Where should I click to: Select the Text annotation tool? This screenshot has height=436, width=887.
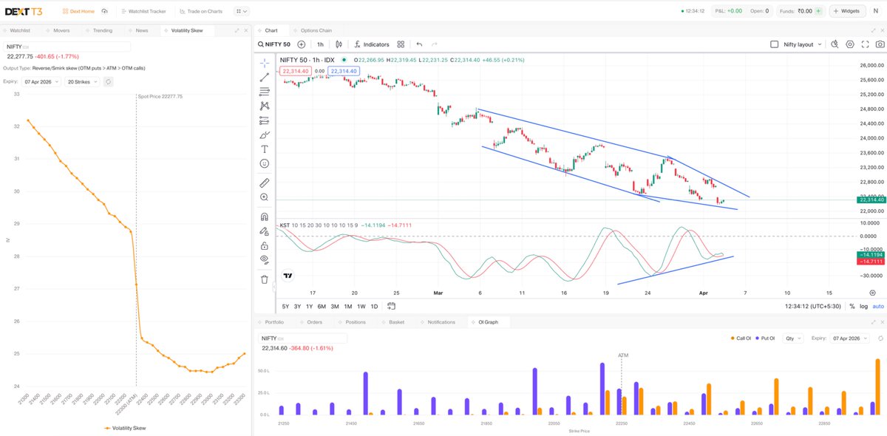pos(265,149)
